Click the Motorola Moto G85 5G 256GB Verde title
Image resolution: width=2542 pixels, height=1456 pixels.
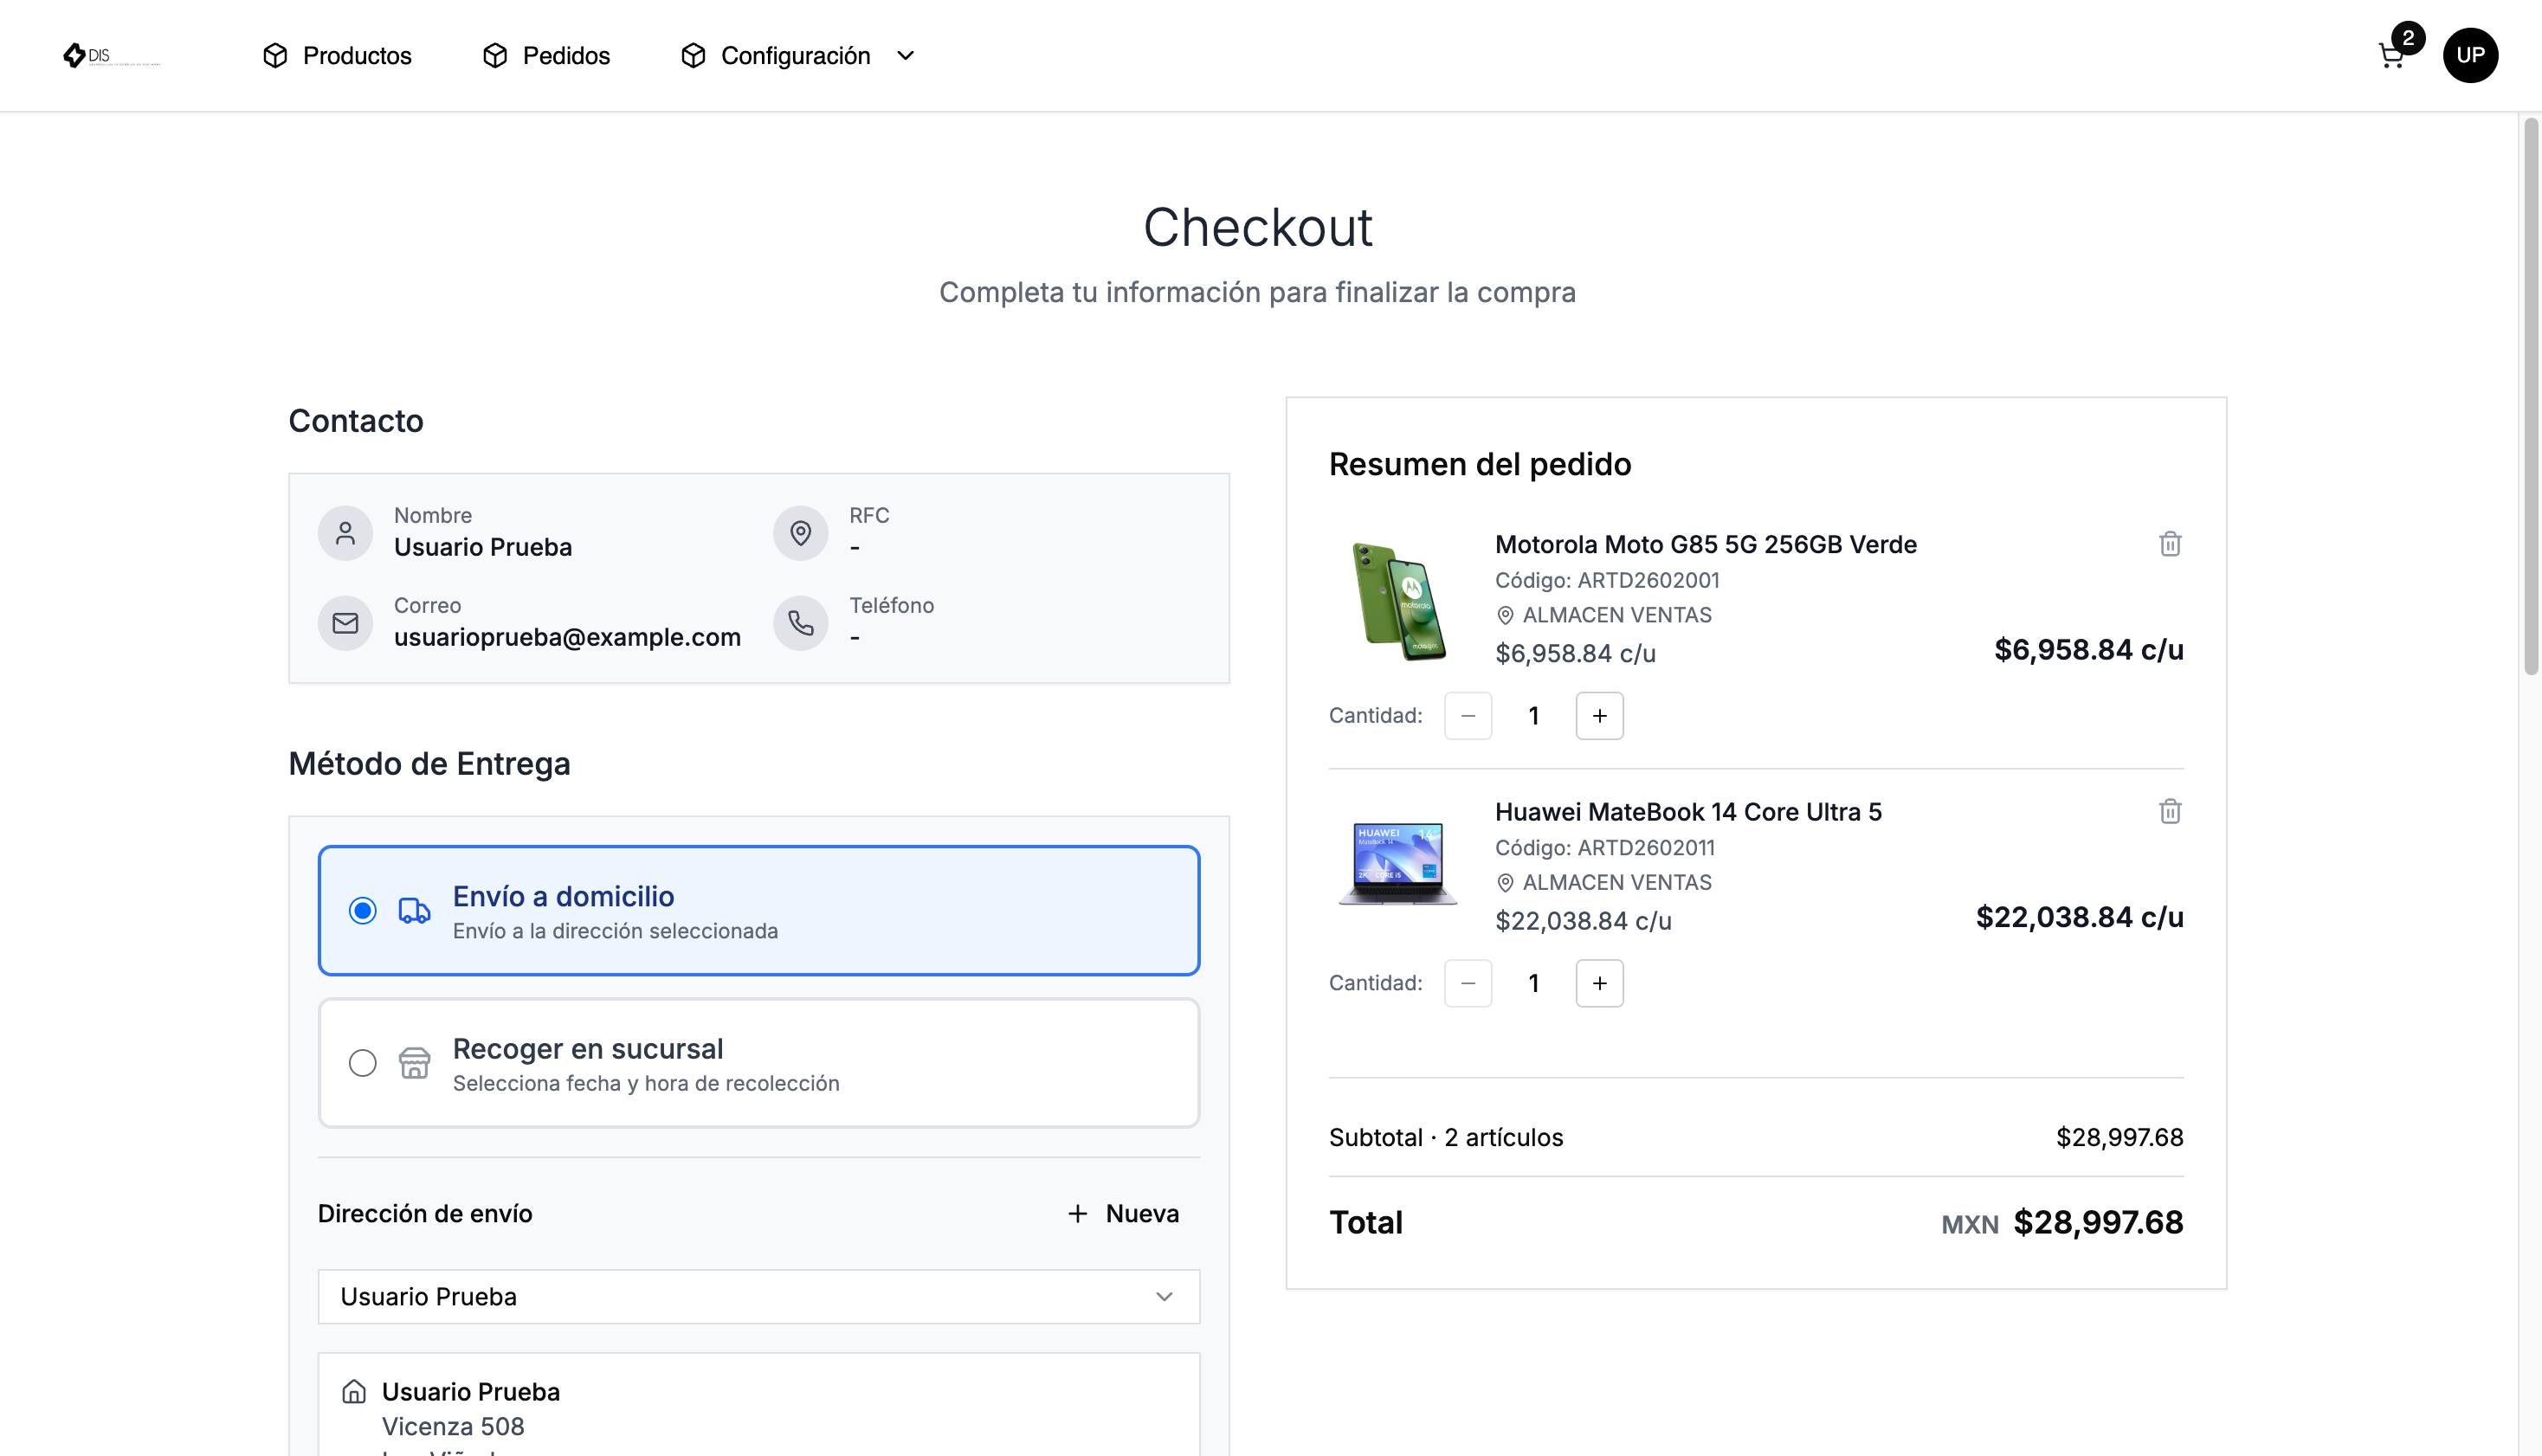[x=1705, y=545]
